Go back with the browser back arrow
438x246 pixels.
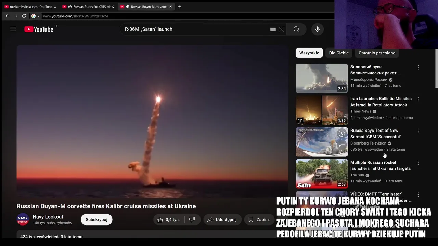tap(8, 16)
